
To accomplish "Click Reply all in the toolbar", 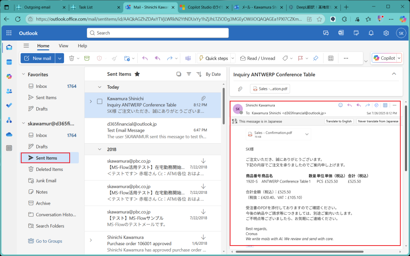I will coord(157,58).
